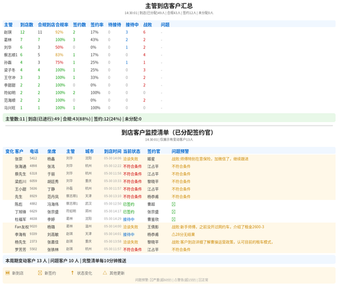This screenshot has height=295, width=338.
Task: Click the 问题 header in summary table
Action: [x=165, y=25]
